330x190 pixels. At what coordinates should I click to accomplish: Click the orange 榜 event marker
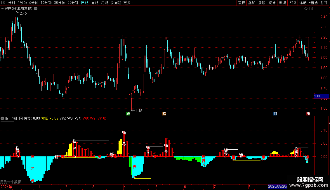click(x=164, y=114)
